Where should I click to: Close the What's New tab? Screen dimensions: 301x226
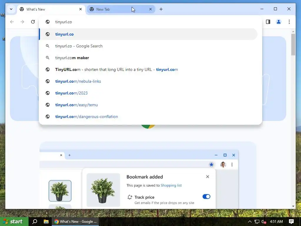[x=81, y=9]
